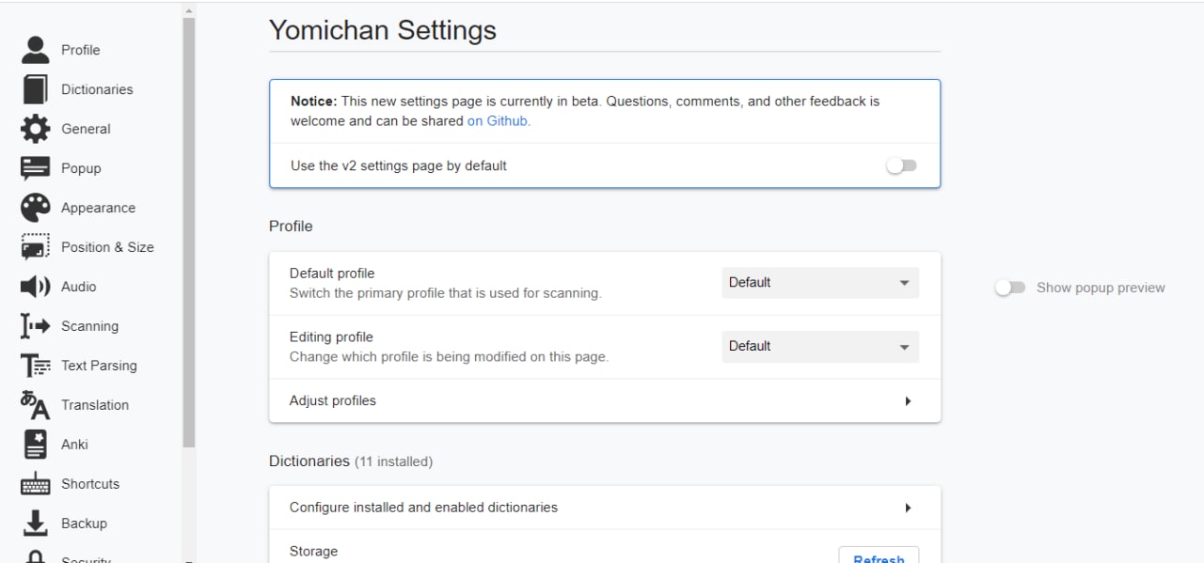Click the Scanning label in sidebar

pos(89,326)
